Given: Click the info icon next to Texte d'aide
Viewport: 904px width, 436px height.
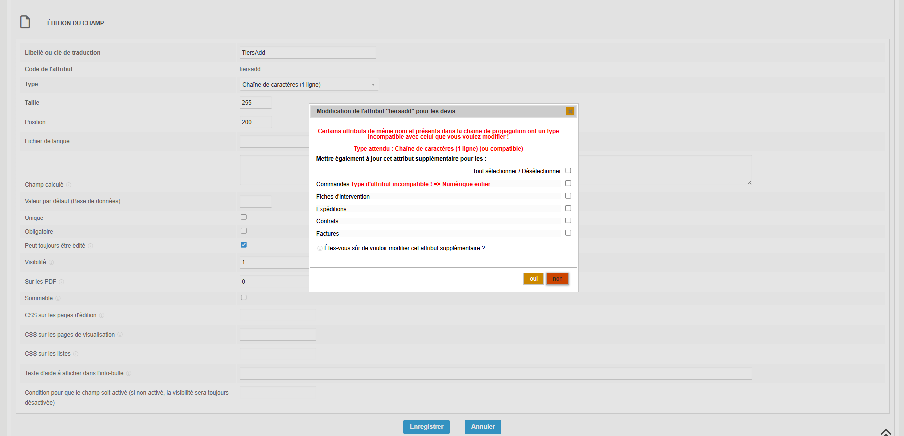Looking at the screenshot, I should (x=129, y=373).
